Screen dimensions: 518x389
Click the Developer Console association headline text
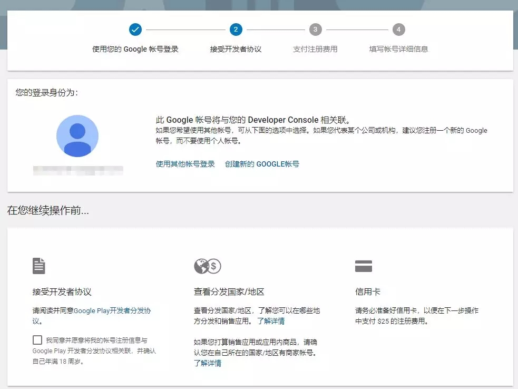click(253, 120)
